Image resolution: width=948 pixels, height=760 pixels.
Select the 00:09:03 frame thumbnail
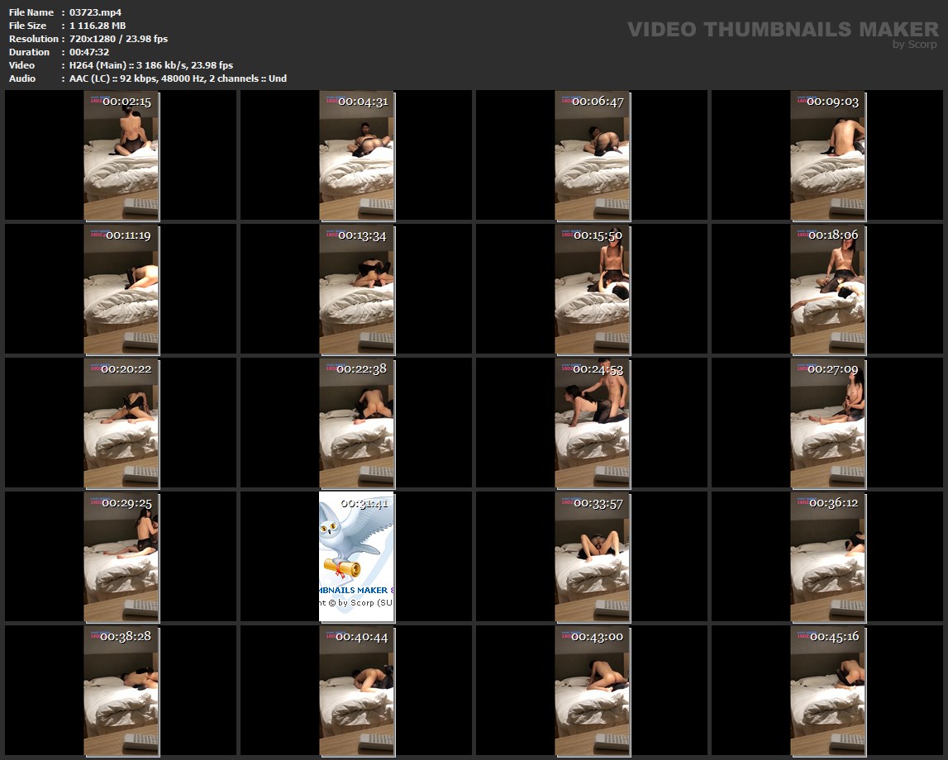pos(827,155)
